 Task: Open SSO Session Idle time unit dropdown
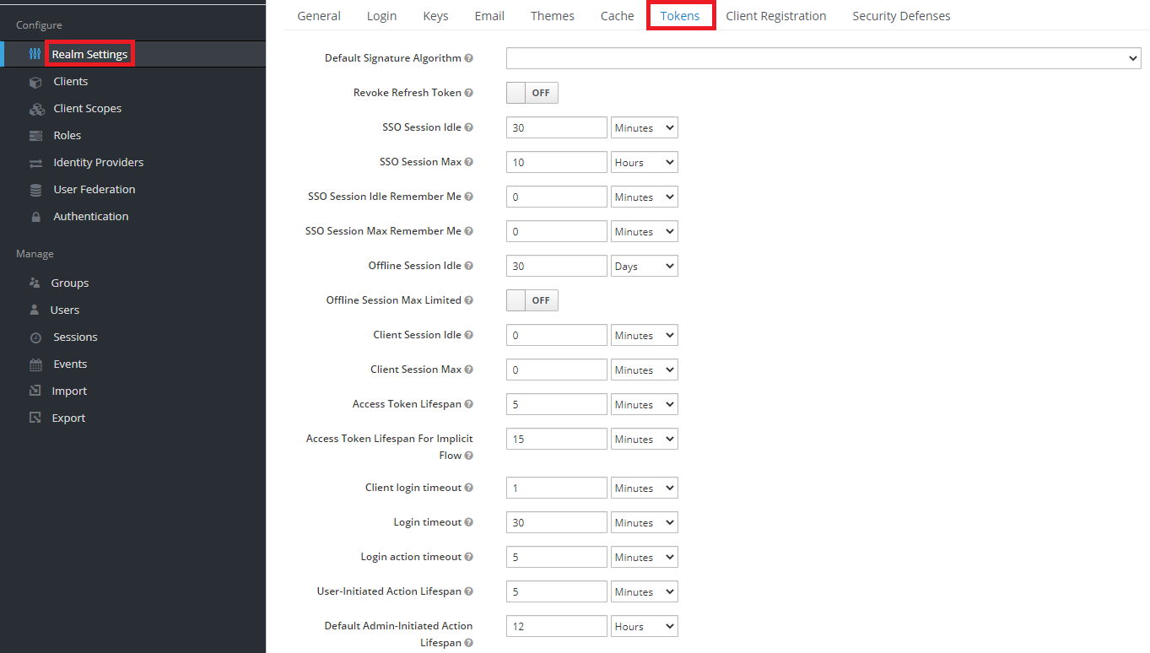tap(645, 127)
